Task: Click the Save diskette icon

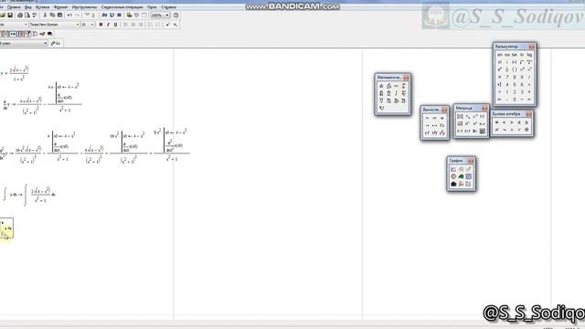Action: tap(10, 16)
